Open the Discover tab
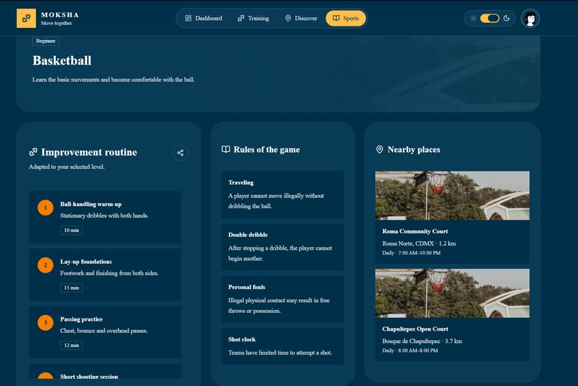The image size is (578, 386). 300,18
